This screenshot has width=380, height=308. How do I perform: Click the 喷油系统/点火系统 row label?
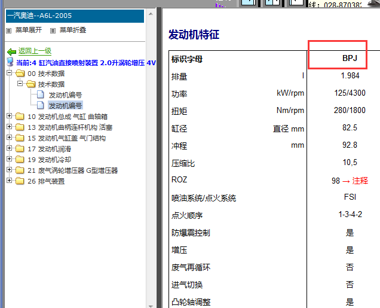click(204, 198)
